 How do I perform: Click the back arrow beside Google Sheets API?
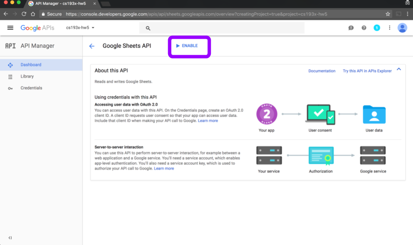click(x=91, y=46)
